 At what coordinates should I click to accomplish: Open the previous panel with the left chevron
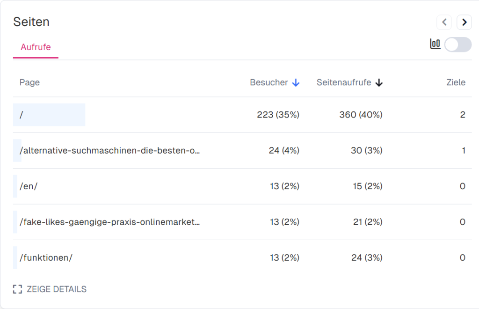[x=444, y=22]
